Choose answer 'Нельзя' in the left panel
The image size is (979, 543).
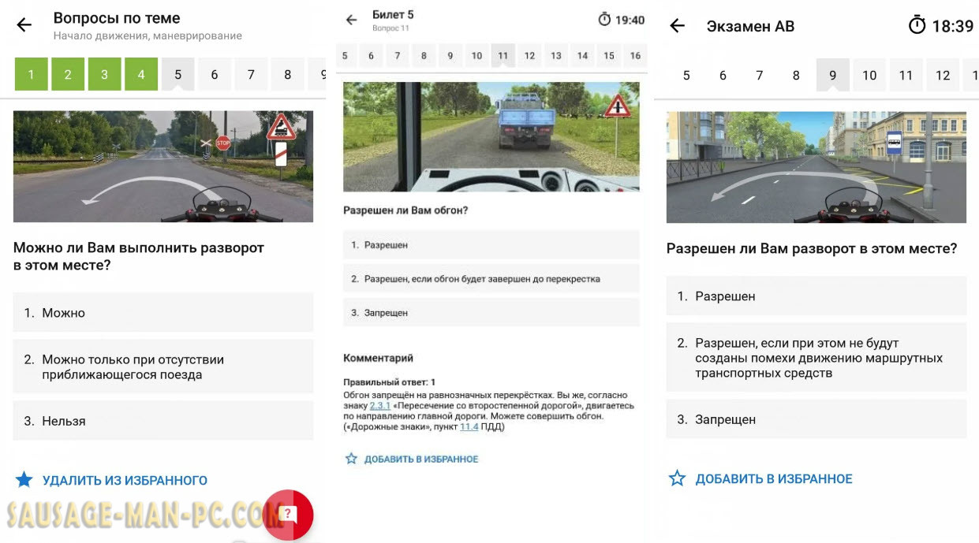click(x=163, y=421)
